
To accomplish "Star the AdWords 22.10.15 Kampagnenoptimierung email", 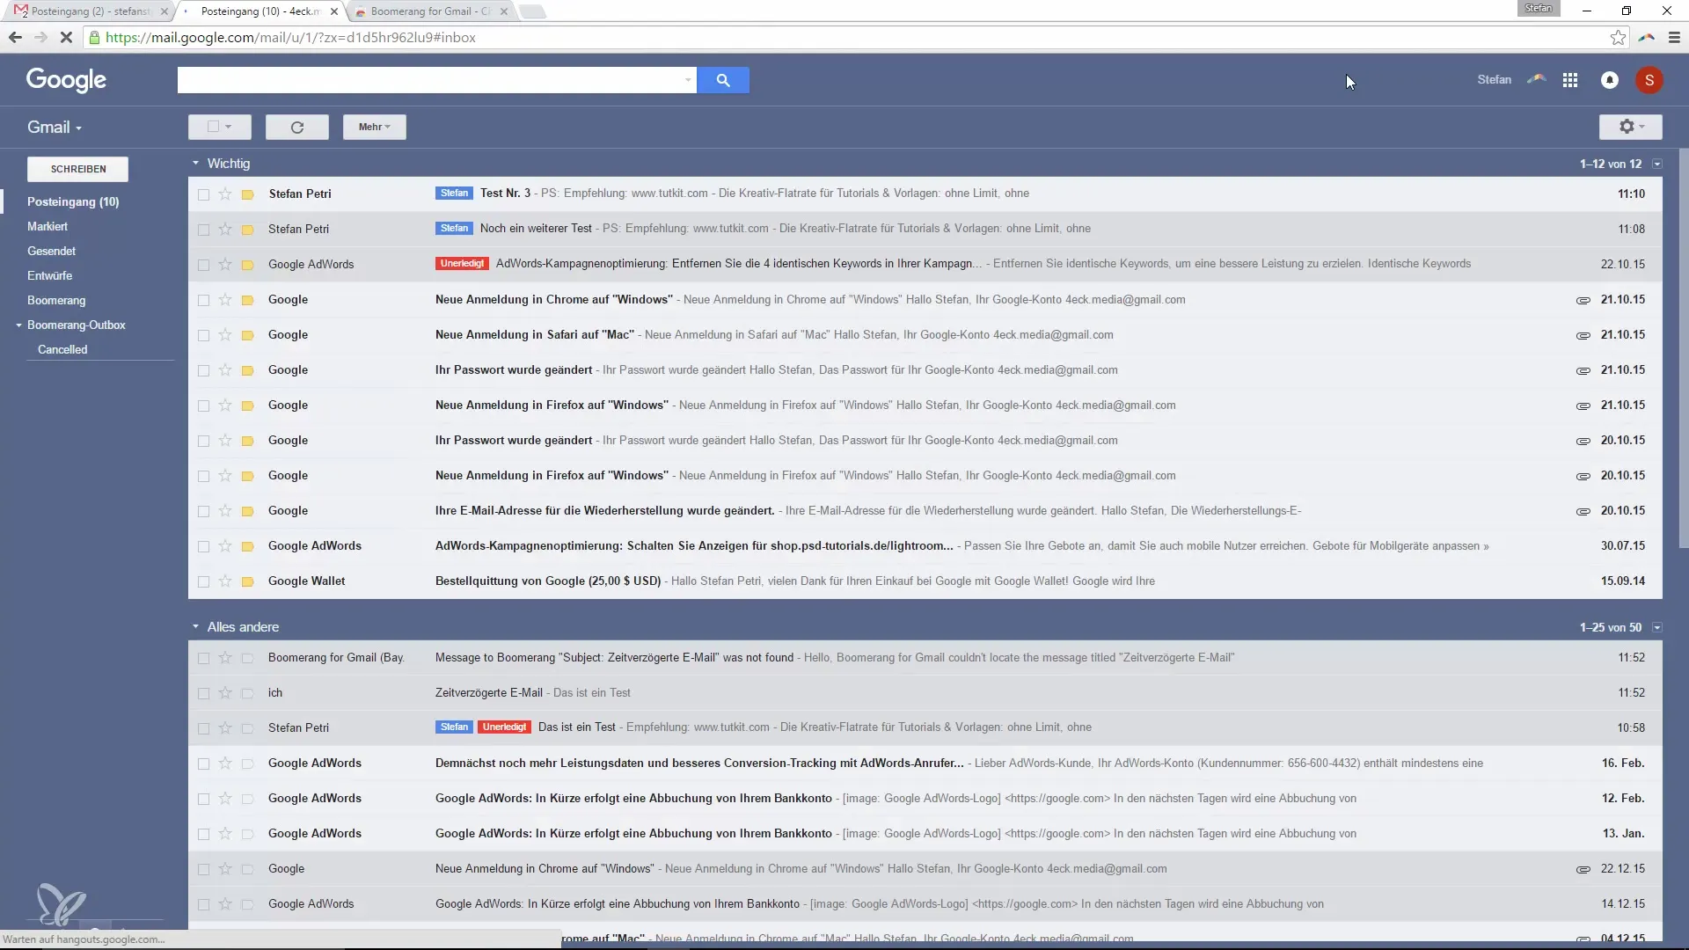I will click(225, 264).
